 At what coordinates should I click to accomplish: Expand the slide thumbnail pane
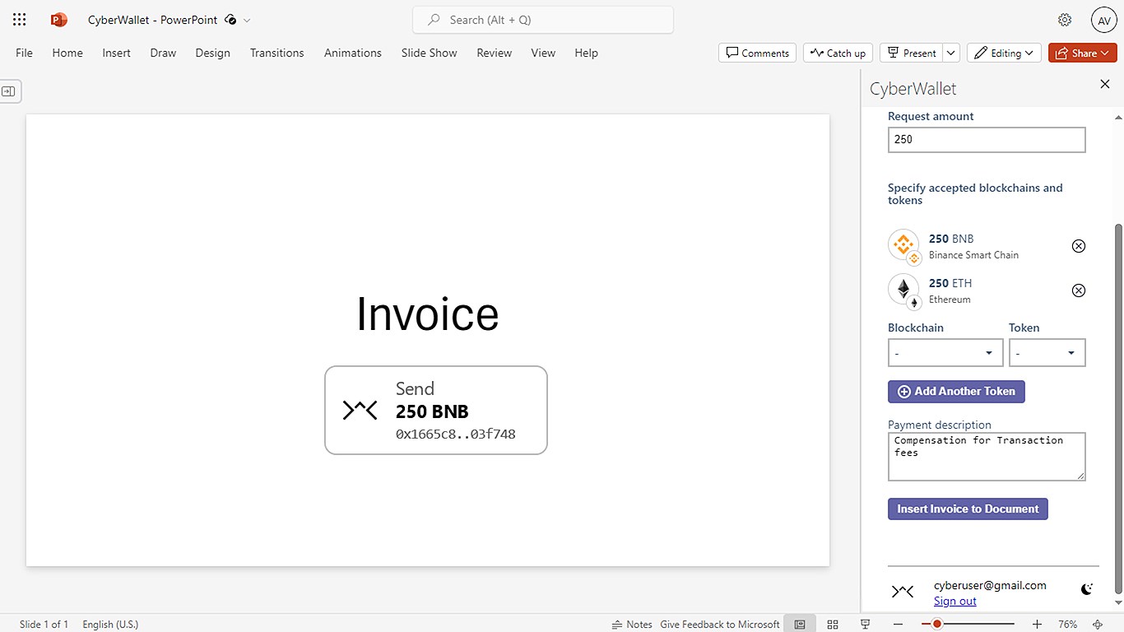[x=9, y=91]
